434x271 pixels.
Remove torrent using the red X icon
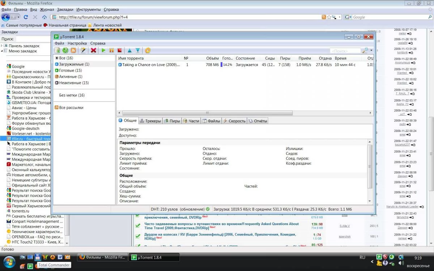(x=93, y=51)
